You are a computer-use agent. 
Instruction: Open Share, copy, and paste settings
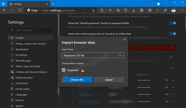31,66
